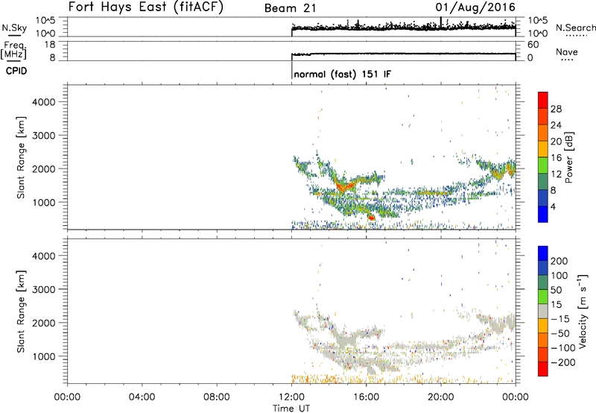The height and width of the screenshot is (413, 596).
Task: Click the 'N.Sky' legend label
Action: click(14, 28)
